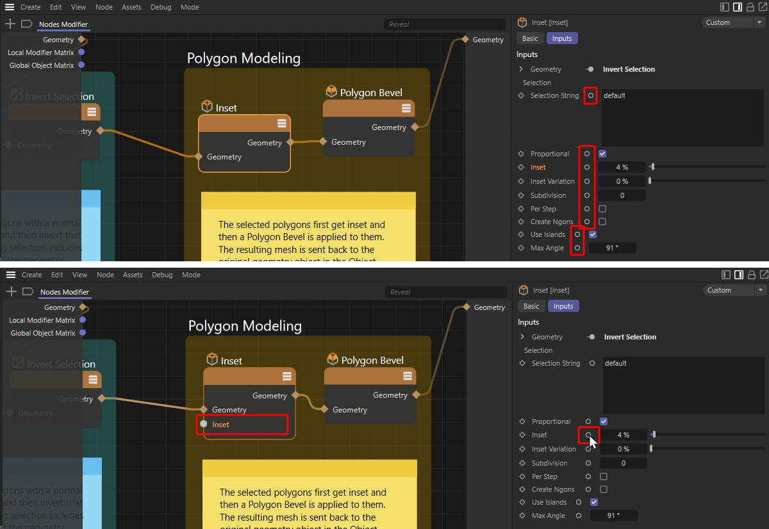Open the Polygon Bevel node's menu icon, upper screenshot

[x=406, y=108]
